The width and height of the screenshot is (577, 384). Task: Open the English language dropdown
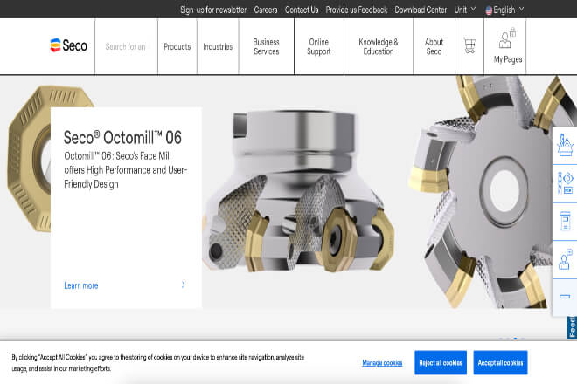[504, 10]
